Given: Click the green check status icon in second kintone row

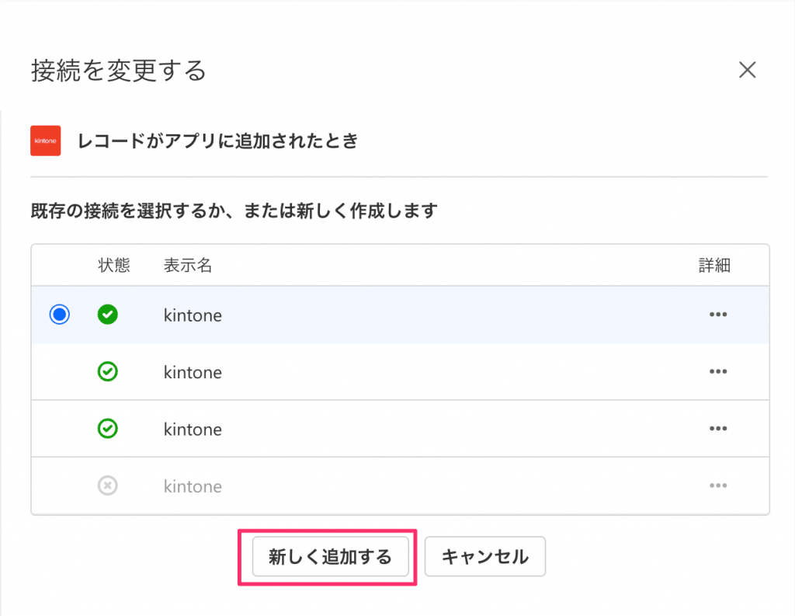Looking at the screenshot, I should click(107, 372).
